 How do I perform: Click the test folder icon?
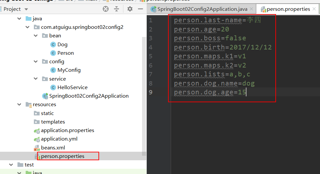click(x=20, y=164)
